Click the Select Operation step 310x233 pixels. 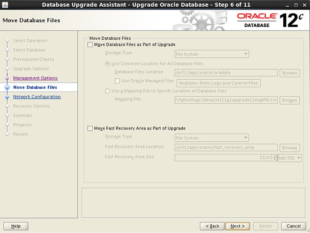30,41
